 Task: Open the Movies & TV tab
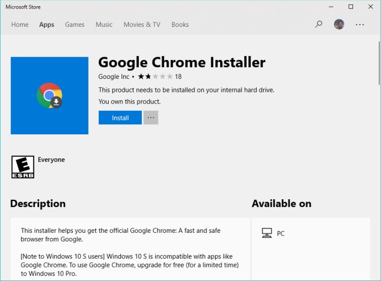click(142, 25)
